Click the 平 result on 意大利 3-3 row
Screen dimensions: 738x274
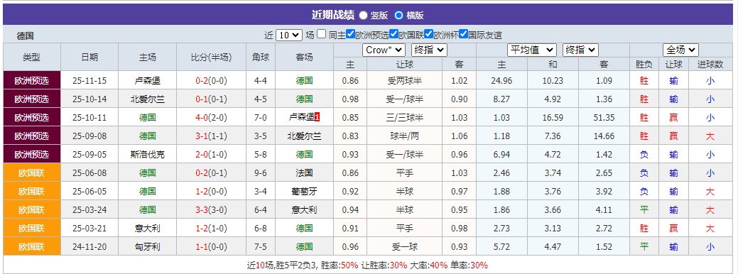[x=644, y=209]
